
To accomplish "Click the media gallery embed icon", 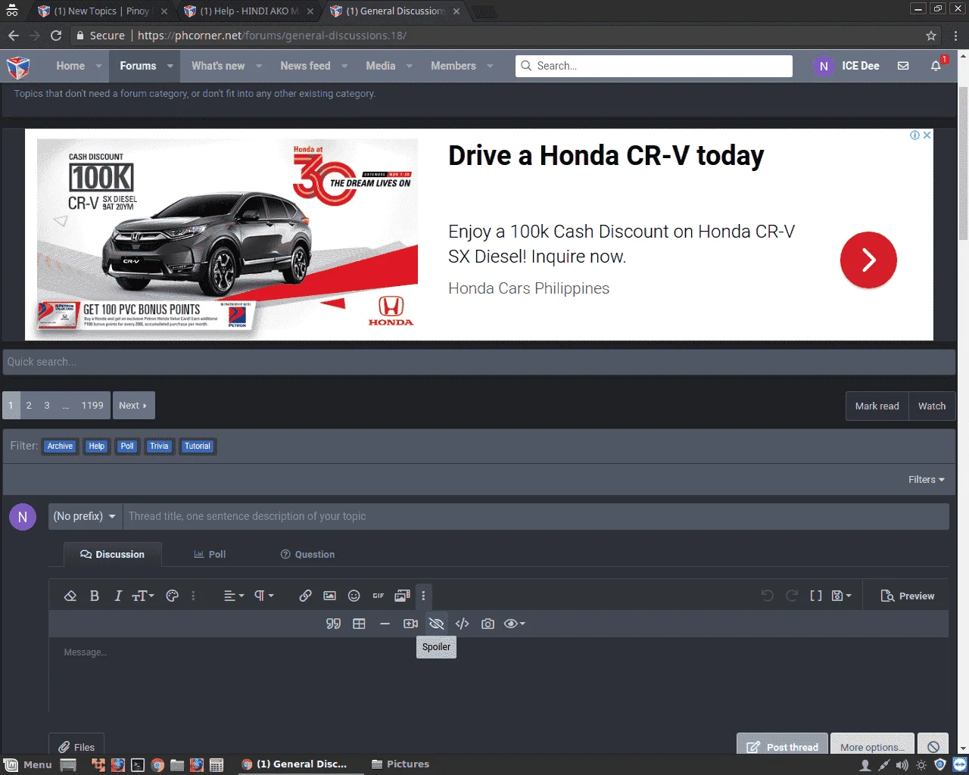I will click(402, 596).
